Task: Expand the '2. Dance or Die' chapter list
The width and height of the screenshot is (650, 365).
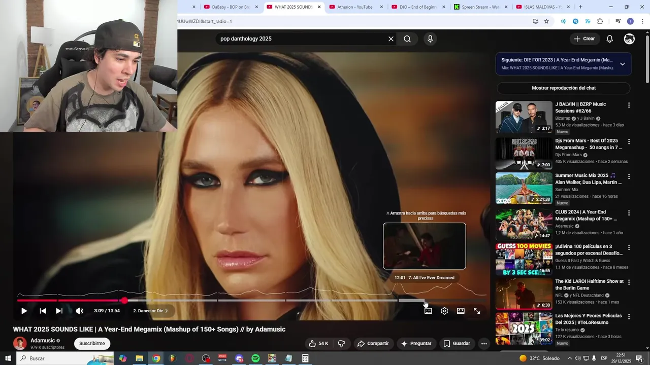Action: (151, 311)
